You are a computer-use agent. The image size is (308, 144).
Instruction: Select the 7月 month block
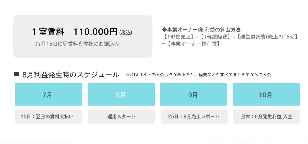point(49,94)
